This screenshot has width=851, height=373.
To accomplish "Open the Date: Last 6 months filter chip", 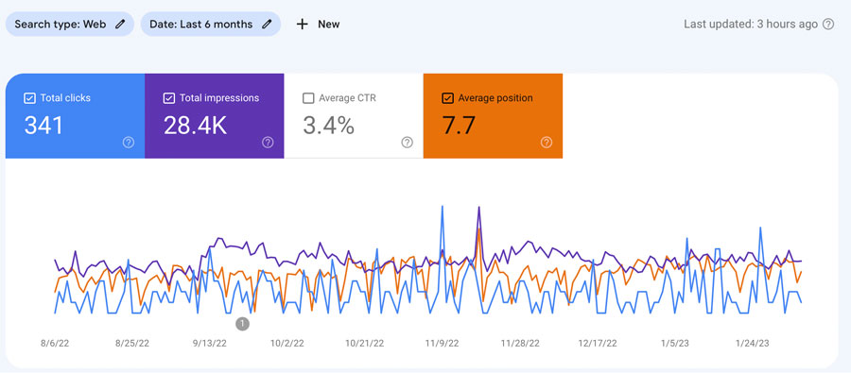I will (211, 25).
